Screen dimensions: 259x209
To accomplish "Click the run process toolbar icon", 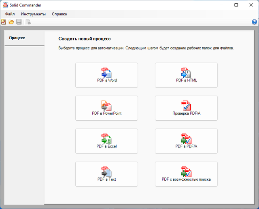I will (x=28, y=22).
